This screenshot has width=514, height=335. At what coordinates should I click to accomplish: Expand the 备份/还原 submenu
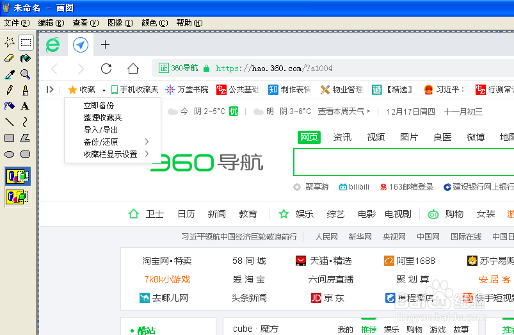point(113,142)
